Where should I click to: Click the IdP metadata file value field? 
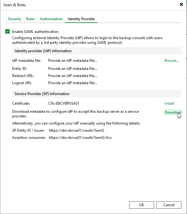click(72, 61)
